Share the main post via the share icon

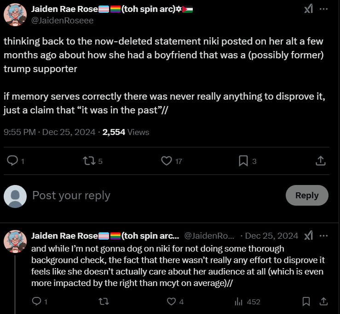(x=321, y=161)
